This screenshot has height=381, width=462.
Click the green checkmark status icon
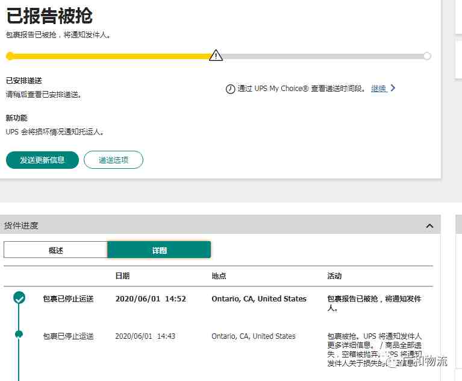19,298
